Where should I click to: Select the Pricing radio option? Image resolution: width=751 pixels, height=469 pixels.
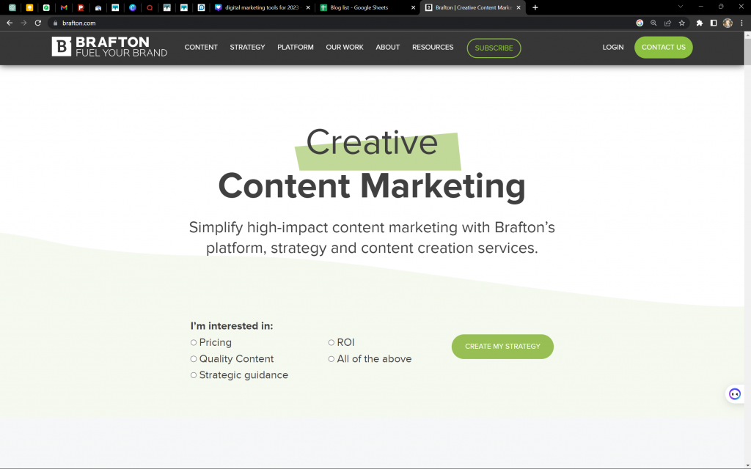pyautogui.click(x=194, y=343)
